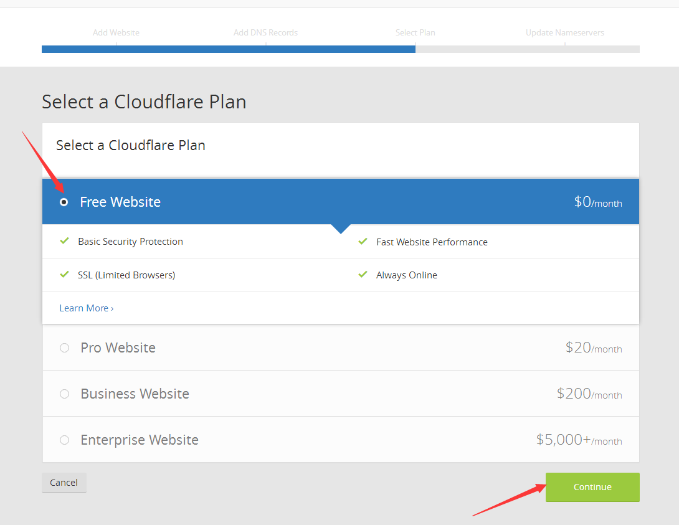Click the $20/month price
The width and height of the screenshot is (679, 525).
[x=594, y=348]
